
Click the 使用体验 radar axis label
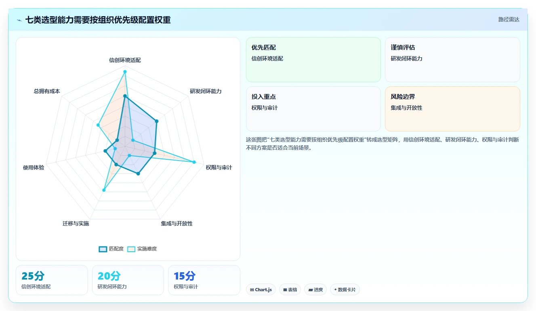(x=34, y=167)
